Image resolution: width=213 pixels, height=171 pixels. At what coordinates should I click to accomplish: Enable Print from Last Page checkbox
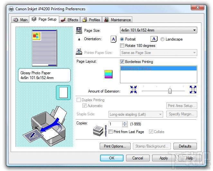tap(110, 132)
